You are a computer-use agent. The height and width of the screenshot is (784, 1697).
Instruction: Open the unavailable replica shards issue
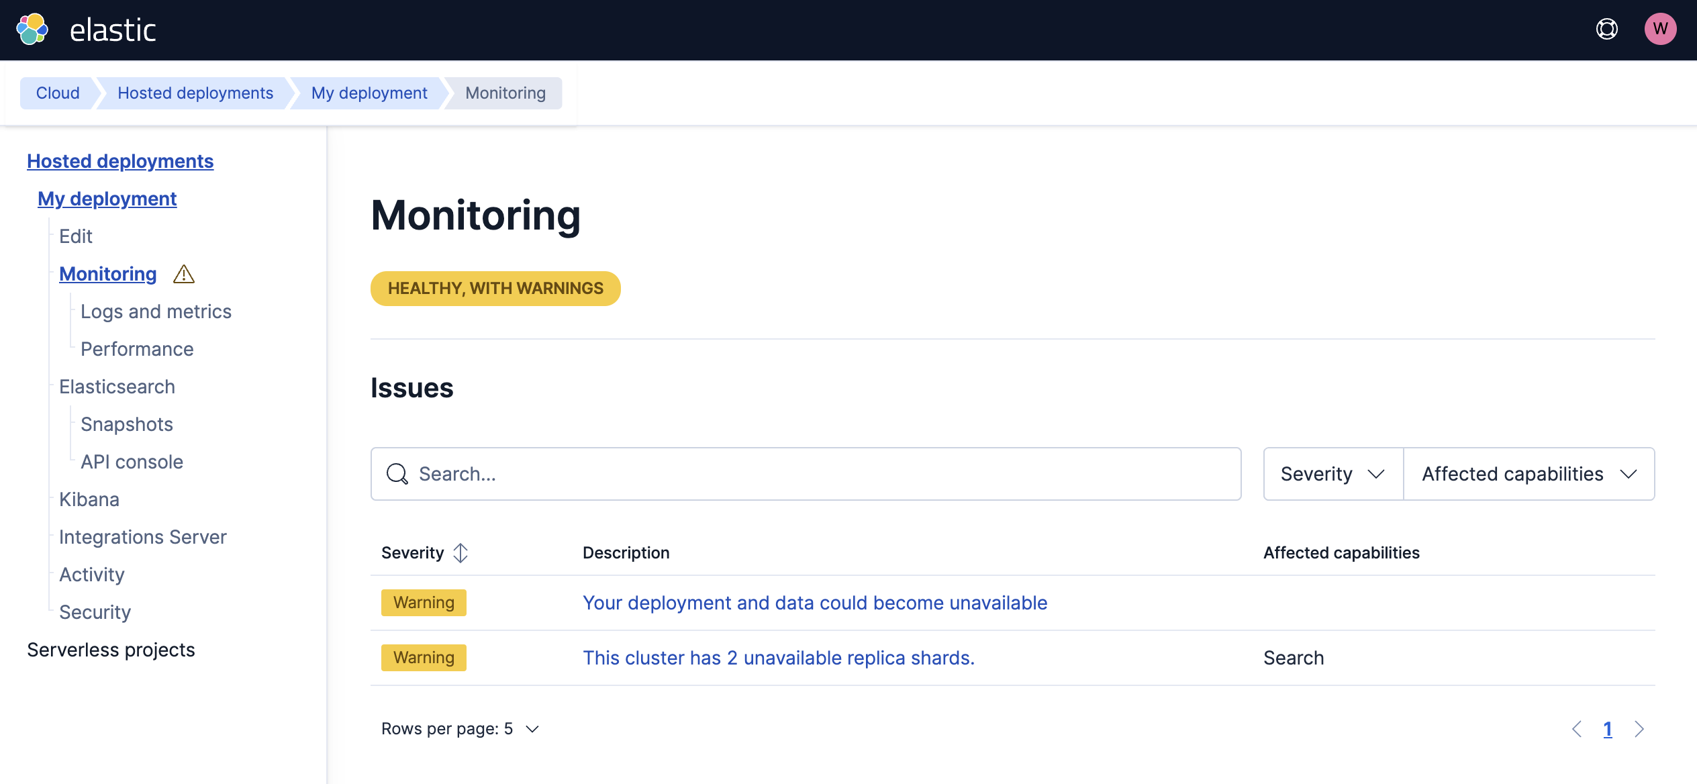tap(779, 658)
